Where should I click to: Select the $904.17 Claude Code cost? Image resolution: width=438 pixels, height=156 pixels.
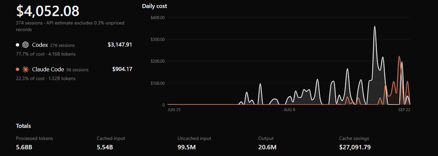(122, 69)
